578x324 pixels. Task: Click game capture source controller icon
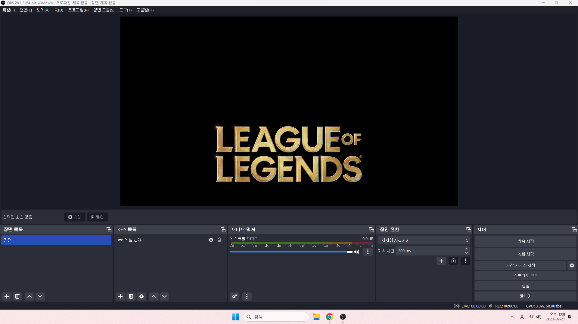120,240
